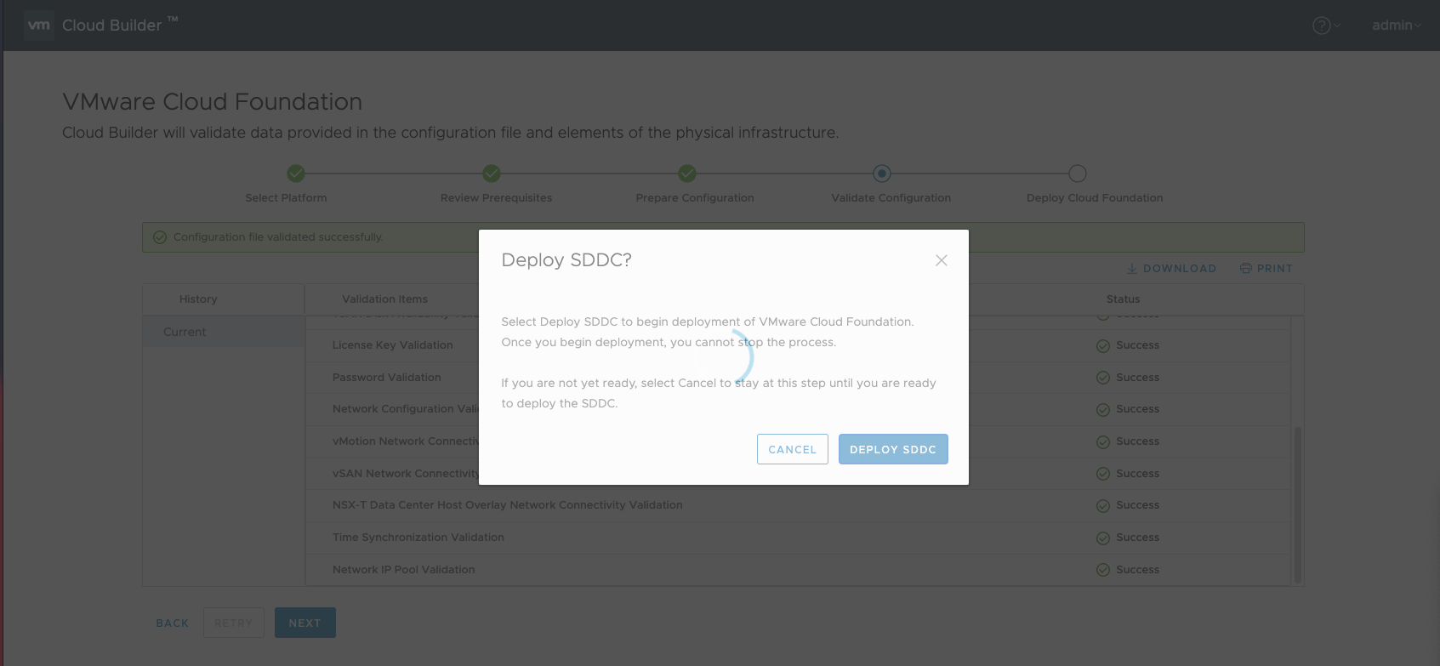1440x666 pixels.
Task: Click the Prepare Configuration step checkmark
Action: [x=687, y=174]
